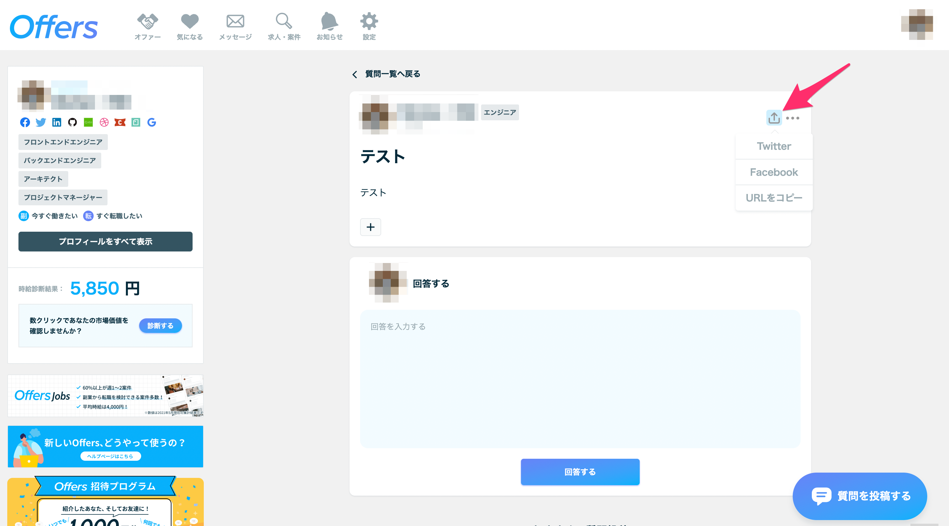Open the メッセージ envelope icon

[235, 26]
